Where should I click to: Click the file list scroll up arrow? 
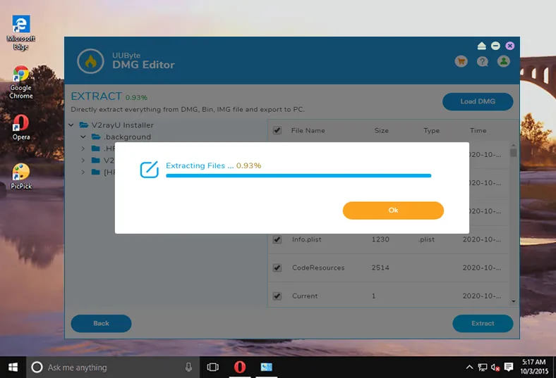pyautogui.click(x=514, y=145)
